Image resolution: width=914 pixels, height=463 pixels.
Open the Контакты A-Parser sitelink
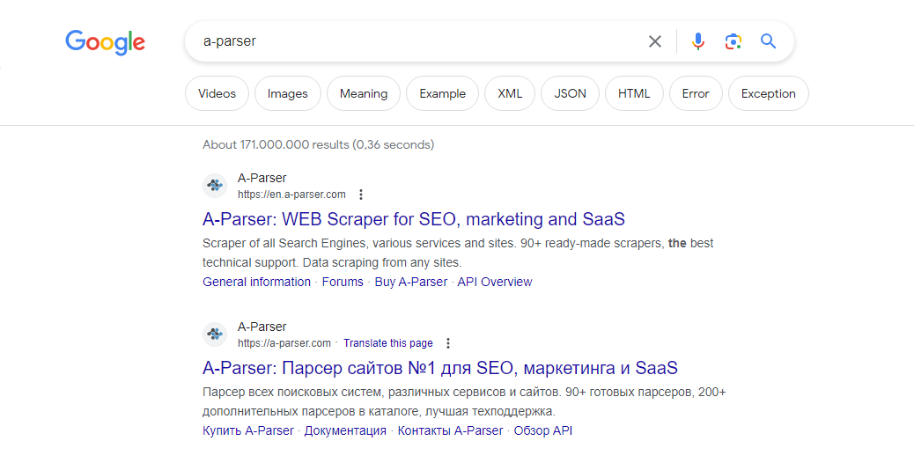click(450, 431)
